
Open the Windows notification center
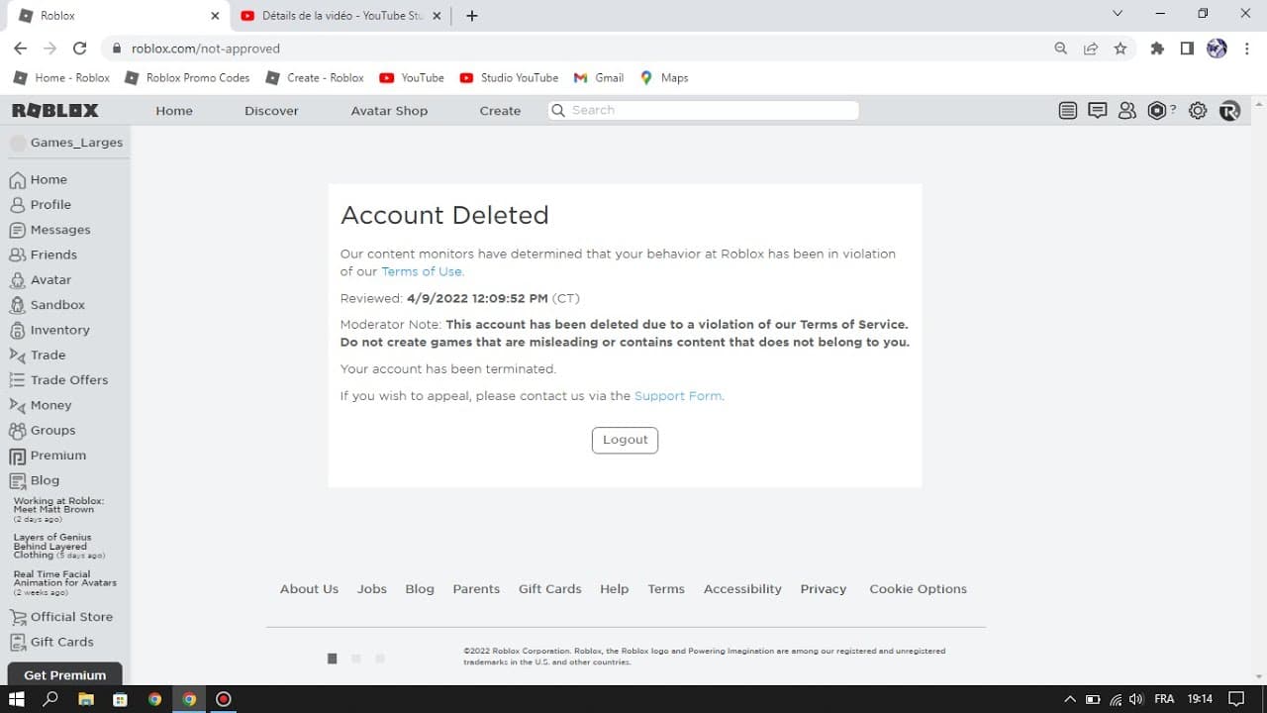pos(1236,699)
